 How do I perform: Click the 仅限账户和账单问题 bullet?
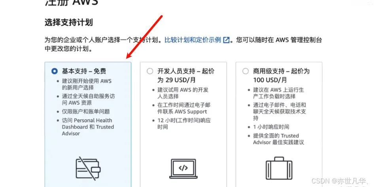[86, 112]
